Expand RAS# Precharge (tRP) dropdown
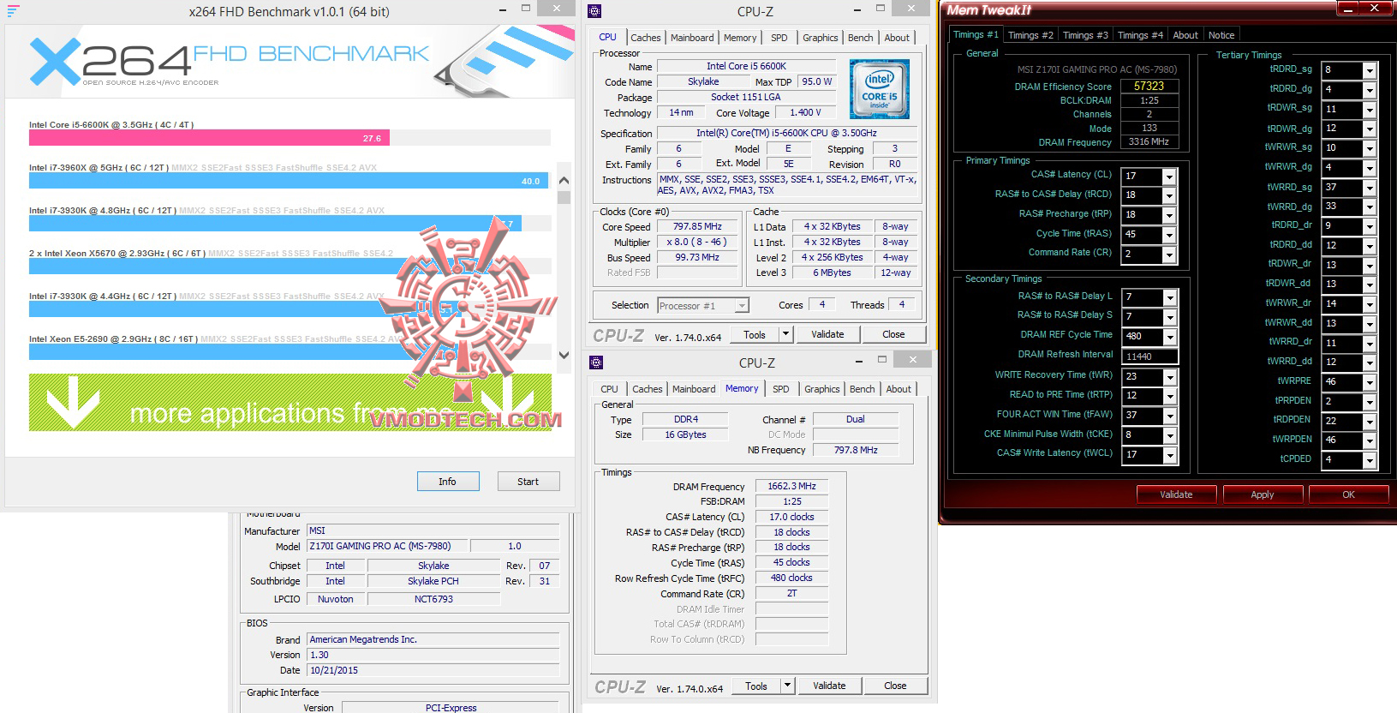This screenshot has width=1397, height=713. pyautogui.click(x=1170, y=215)
